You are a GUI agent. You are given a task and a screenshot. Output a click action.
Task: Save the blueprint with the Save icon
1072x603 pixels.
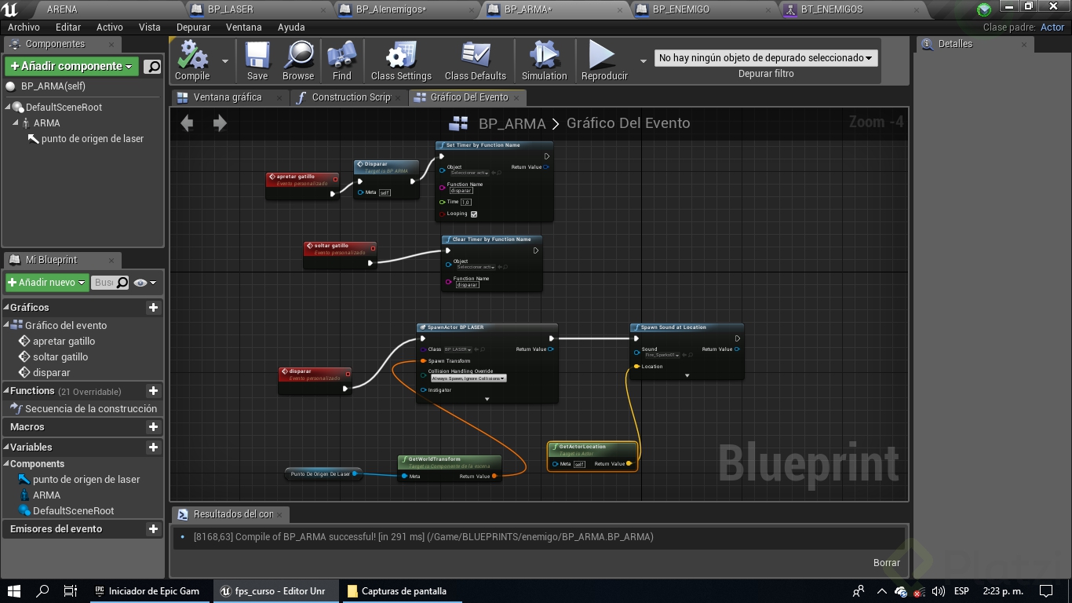[x=257, y=60]
